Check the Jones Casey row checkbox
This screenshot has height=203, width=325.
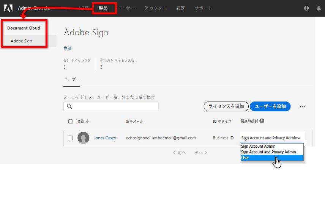71,138
